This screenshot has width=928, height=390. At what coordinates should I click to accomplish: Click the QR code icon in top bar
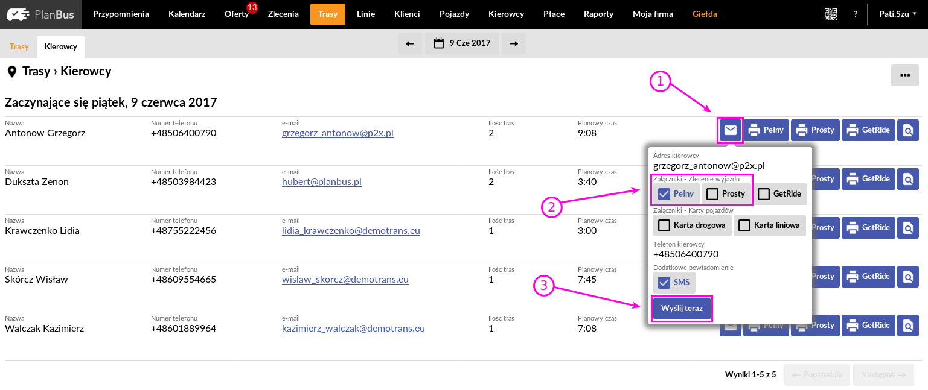click(x=830, y=14)
